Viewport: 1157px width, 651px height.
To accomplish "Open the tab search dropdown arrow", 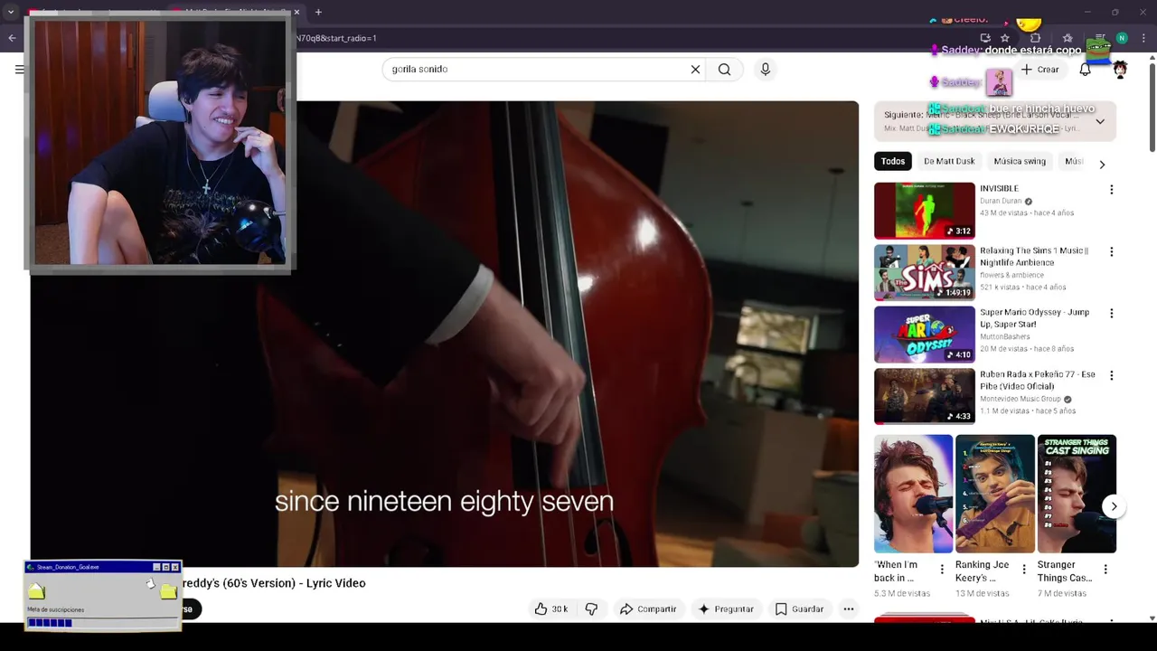I will pos(10,12).
